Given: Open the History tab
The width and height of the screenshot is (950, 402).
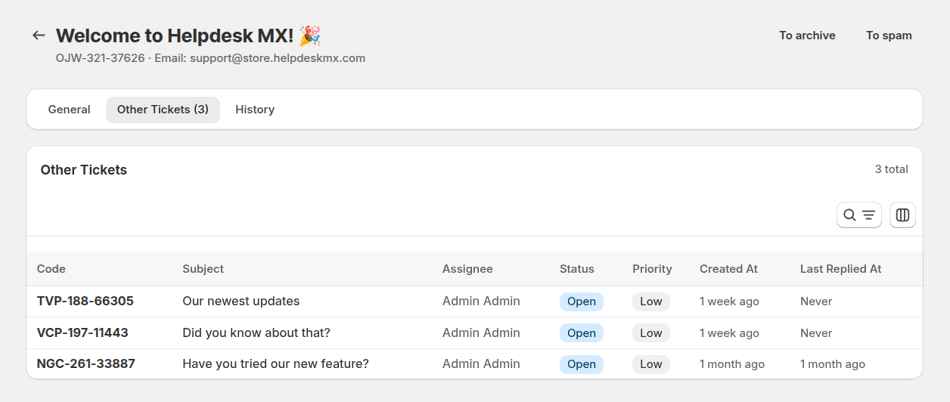Looking at the screenshot, I should coord(255,110).
